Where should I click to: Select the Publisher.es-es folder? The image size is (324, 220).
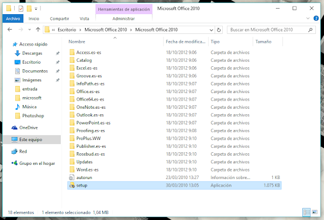91,146
